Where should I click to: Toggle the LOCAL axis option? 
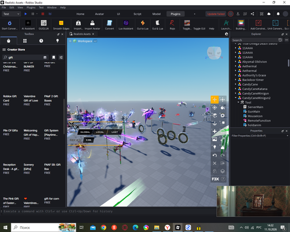click(100, 132)
